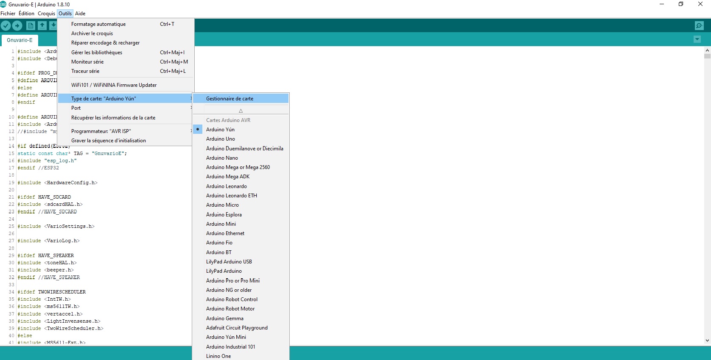Image resolution: width=711 pixels, height=360 pixels.
Task: Select Arduino Mega ADK board
Action: (x=241, y=177)
